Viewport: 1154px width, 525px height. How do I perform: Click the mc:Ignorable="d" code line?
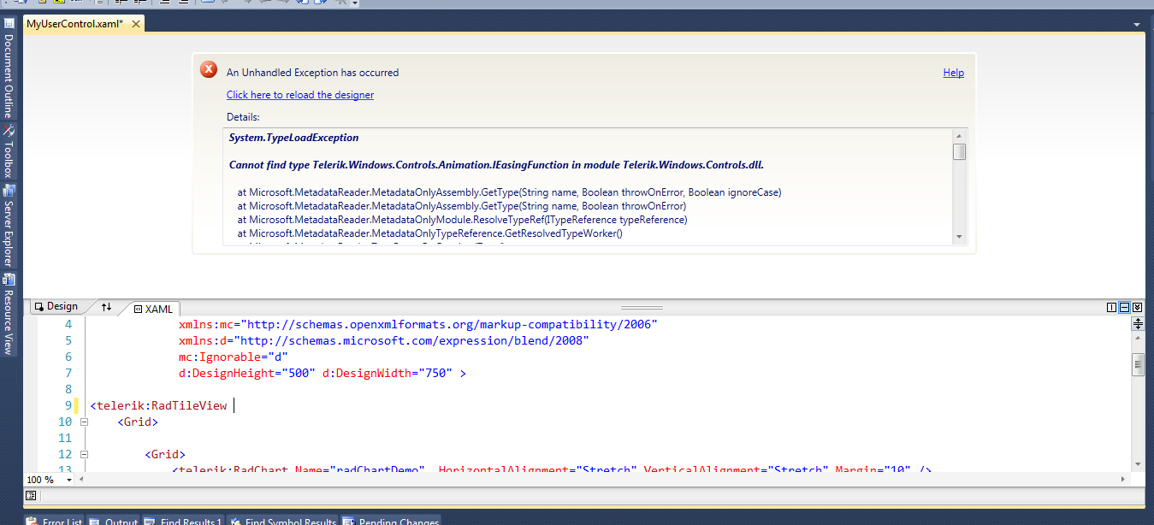233,357
